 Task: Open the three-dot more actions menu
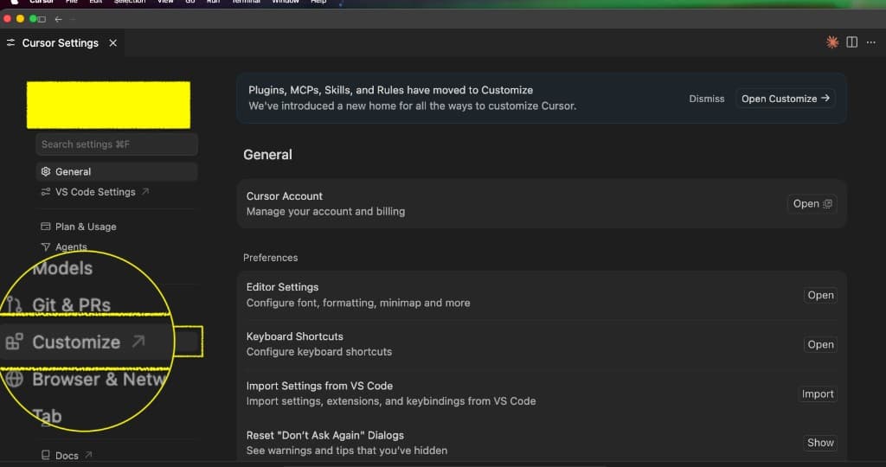870,42
